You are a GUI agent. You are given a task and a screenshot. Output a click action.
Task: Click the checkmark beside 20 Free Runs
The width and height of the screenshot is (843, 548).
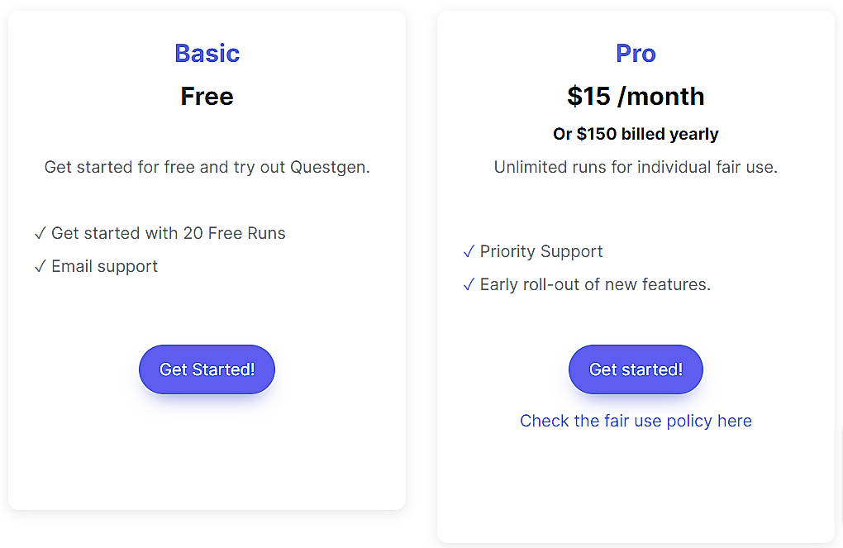pos(40,233)
